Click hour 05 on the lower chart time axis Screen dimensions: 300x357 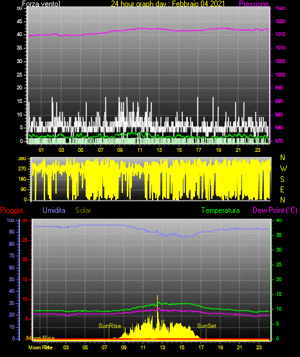tap(85, 347)
